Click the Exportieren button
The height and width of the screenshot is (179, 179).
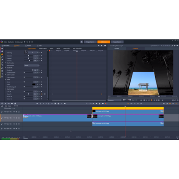pyautogui.click(x=117, y=42)
